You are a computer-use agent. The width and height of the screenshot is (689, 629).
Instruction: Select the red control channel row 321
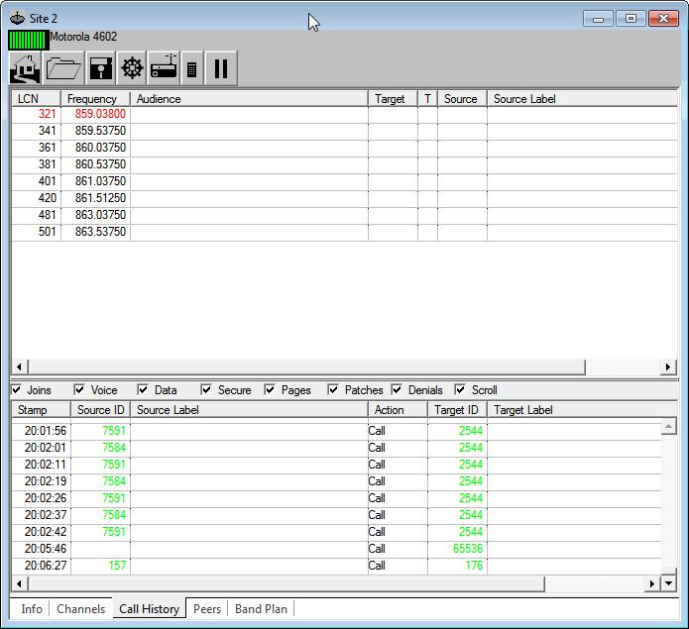344,114
